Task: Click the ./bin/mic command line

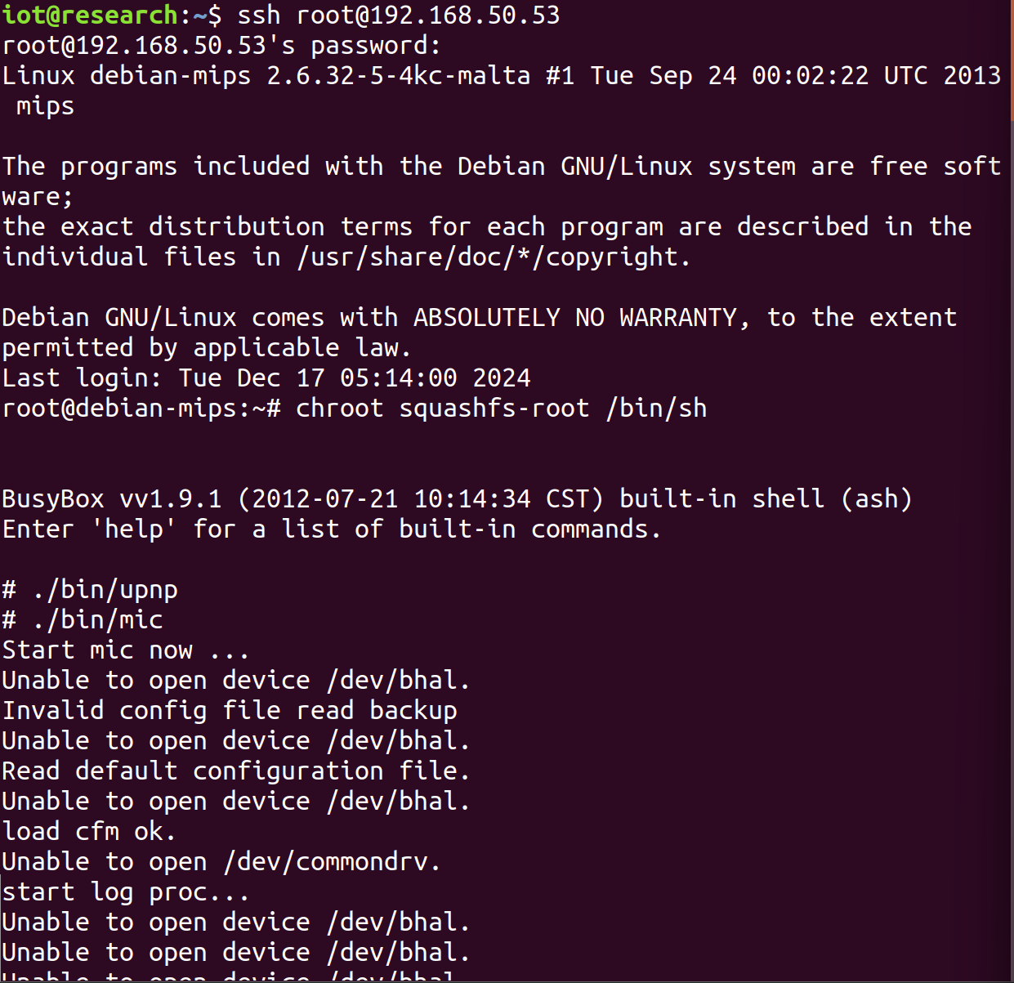Action: pyautogui.click(x=83, y=619)
